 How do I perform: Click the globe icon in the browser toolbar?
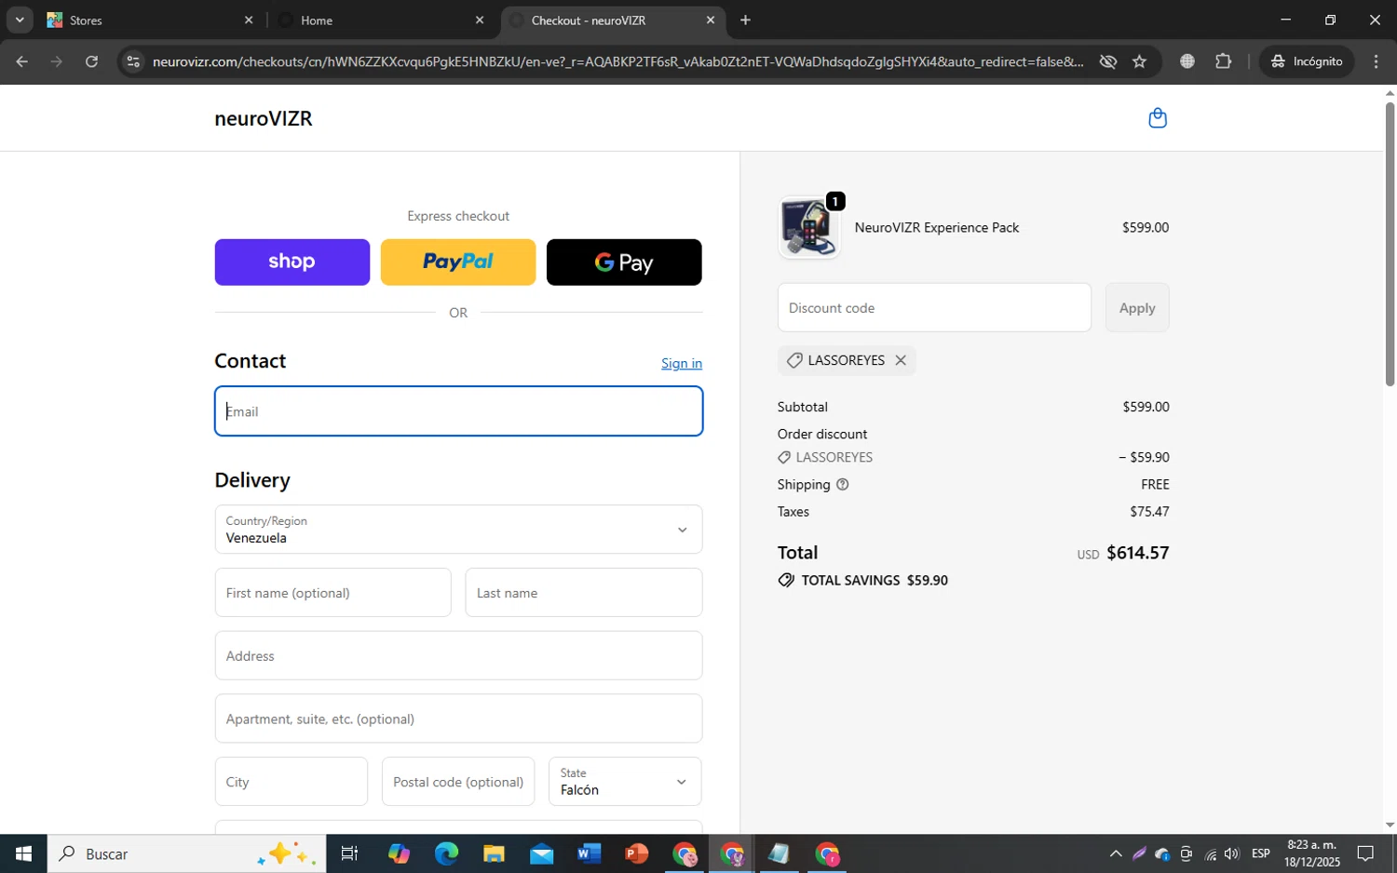point(1187,61)
